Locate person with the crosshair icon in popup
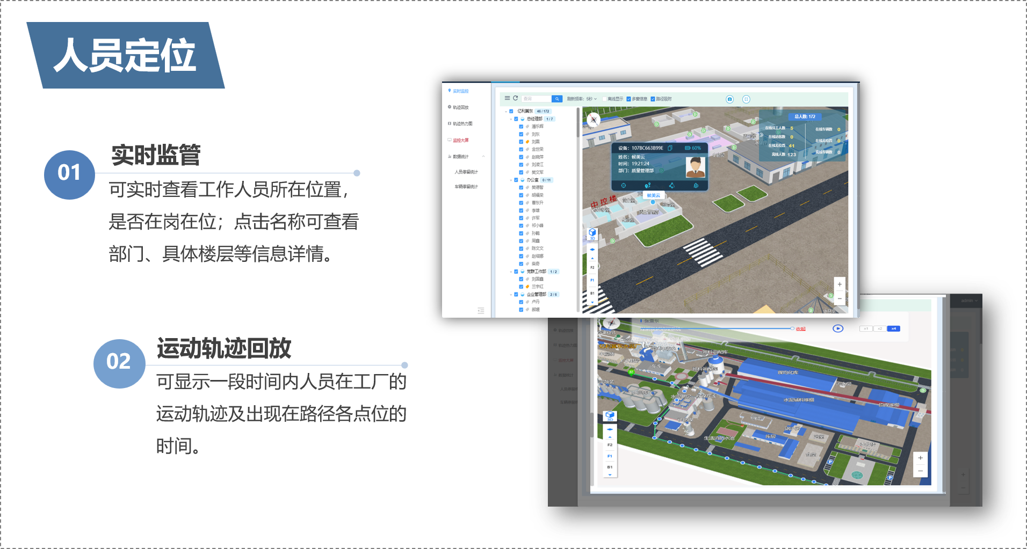This screenshot has height=549, width=1027. tap(623, 185)
